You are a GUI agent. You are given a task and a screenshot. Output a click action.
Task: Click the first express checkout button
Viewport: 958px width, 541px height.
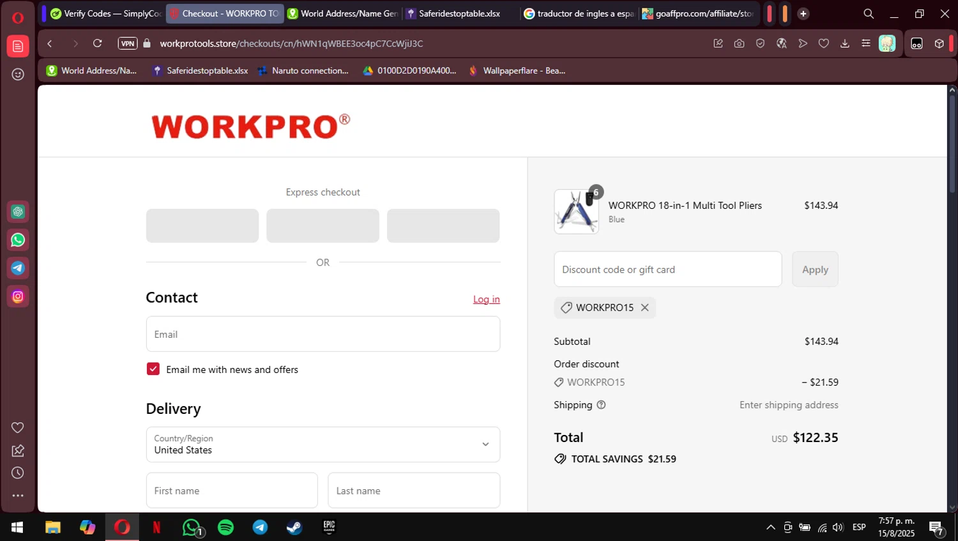pyautogui.click(x=202, y=225)
